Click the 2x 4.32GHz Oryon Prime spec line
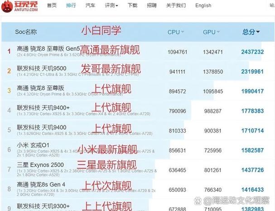 (70, 94)
